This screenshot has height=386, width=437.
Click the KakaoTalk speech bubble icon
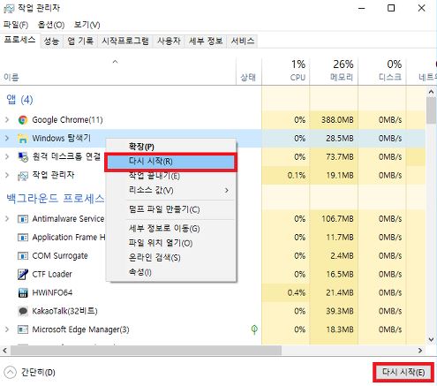coord(23,311)
